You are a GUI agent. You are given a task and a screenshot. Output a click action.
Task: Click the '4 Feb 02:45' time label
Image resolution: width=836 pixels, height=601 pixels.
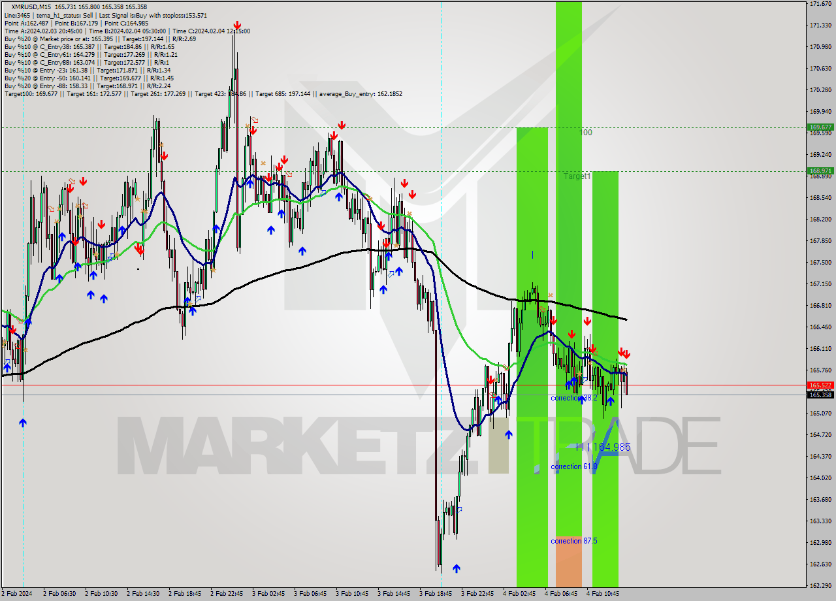pos(519,594)
